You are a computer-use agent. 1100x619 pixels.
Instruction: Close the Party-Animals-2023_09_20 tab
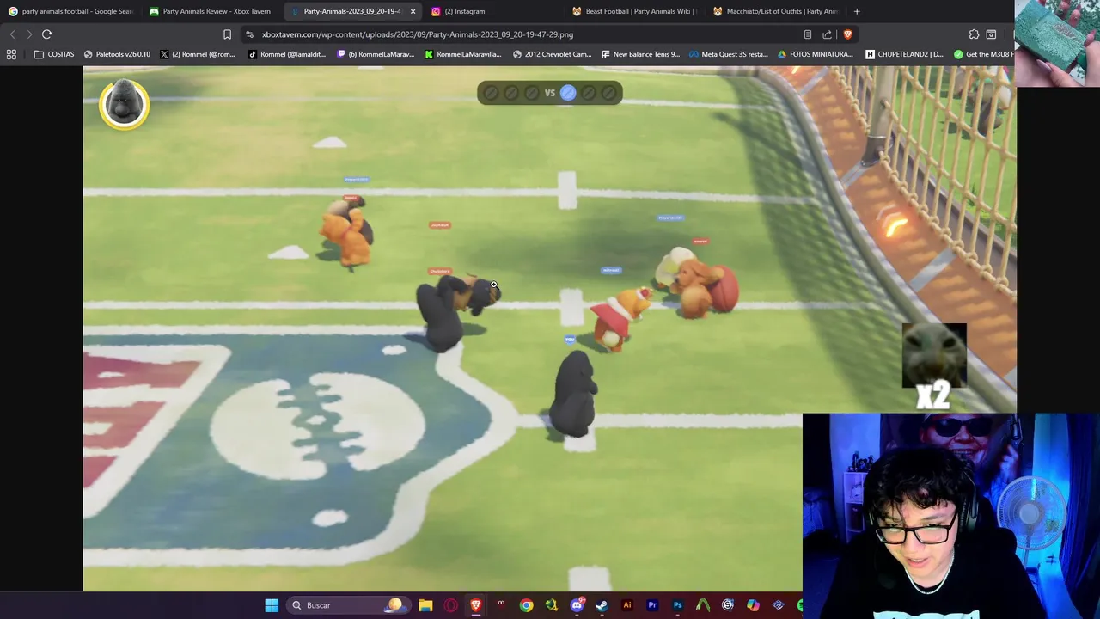pos(412,11)
